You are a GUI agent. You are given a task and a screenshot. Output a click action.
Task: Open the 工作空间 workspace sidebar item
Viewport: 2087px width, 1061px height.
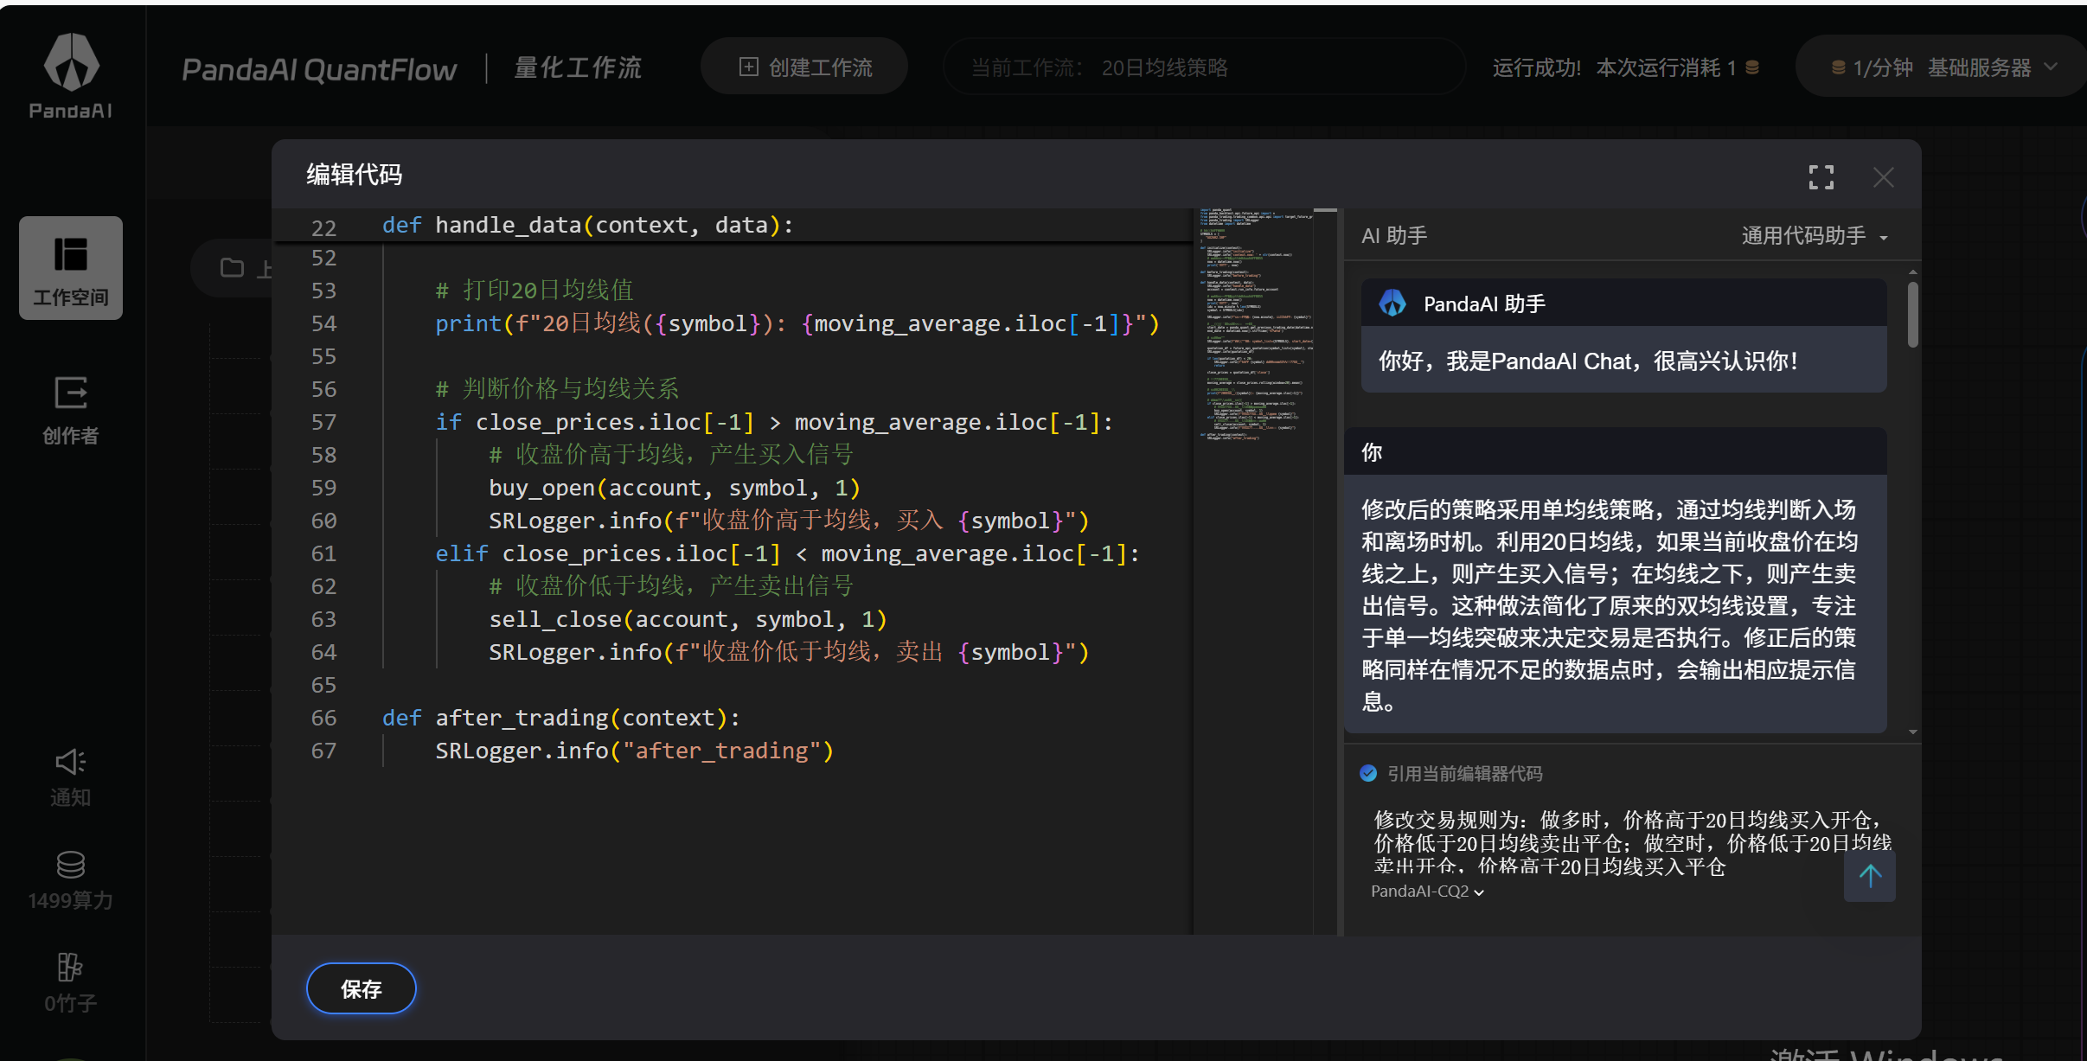pos(71,268)
